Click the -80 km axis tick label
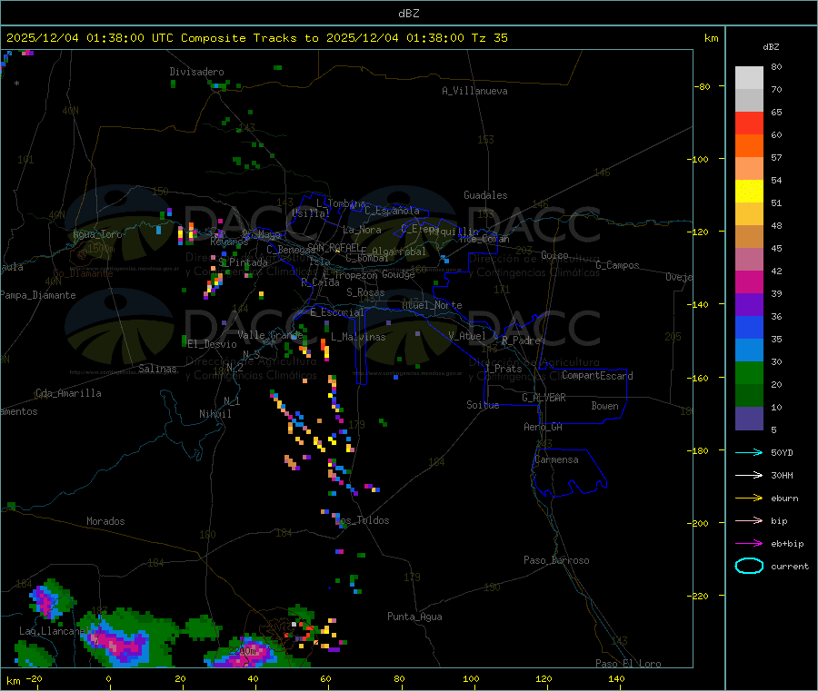Viewport: 818px width, 691px height. pos(703,86)
